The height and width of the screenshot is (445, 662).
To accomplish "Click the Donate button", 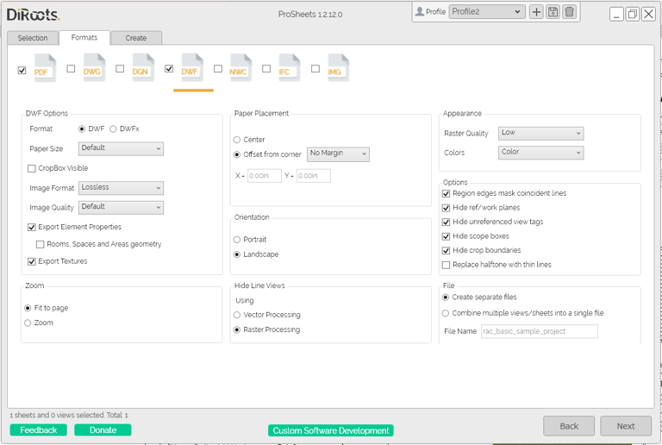I will pyautogui.click(x=103, y=429).
